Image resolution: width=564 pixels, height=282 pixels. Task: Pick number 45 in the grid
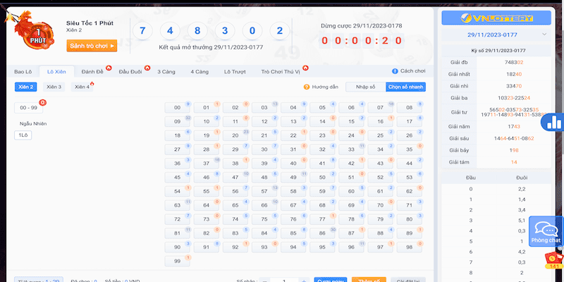[x=177, y=177]
